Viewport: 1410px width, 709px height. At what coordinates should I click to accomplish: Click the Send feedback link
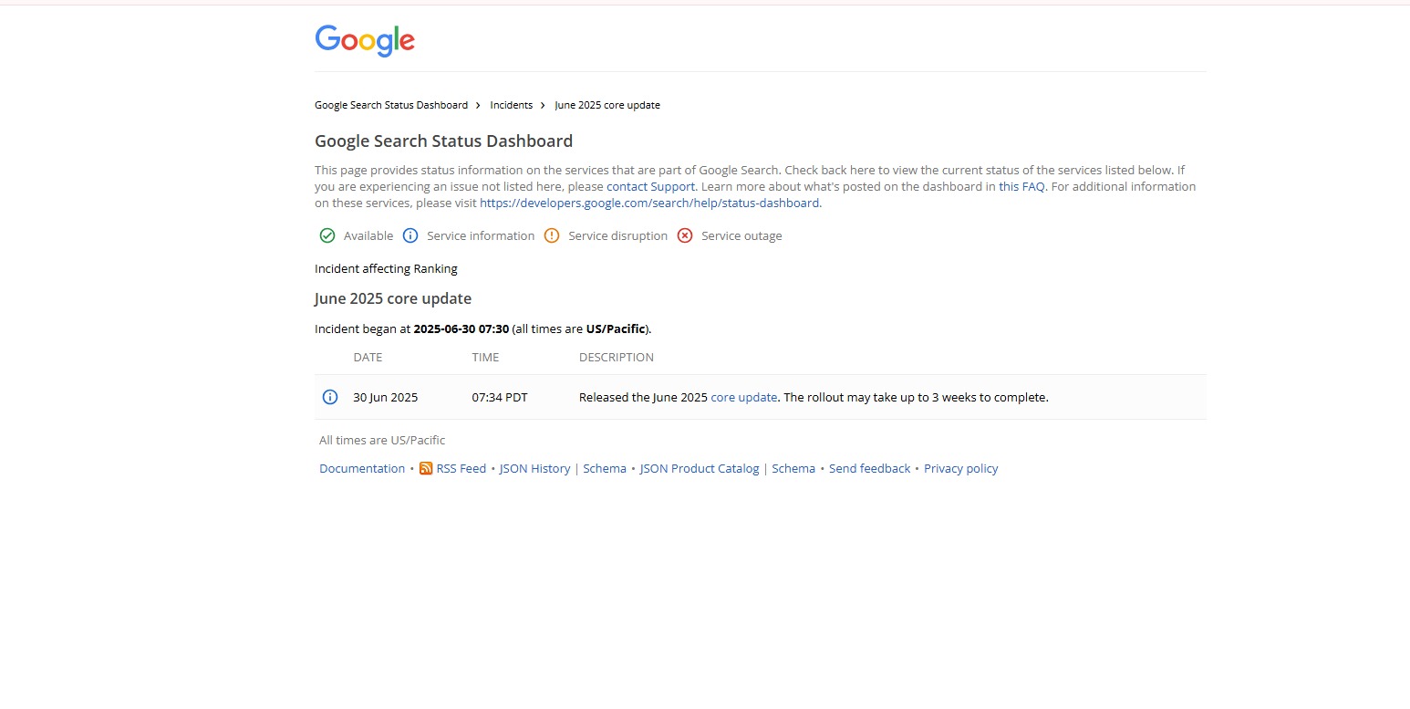(869, 468)
